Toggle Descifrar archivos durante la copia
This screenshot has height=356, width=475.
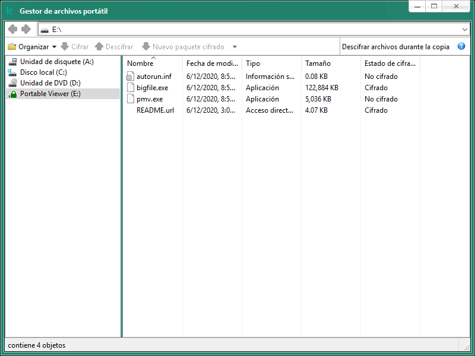(395, 46)
